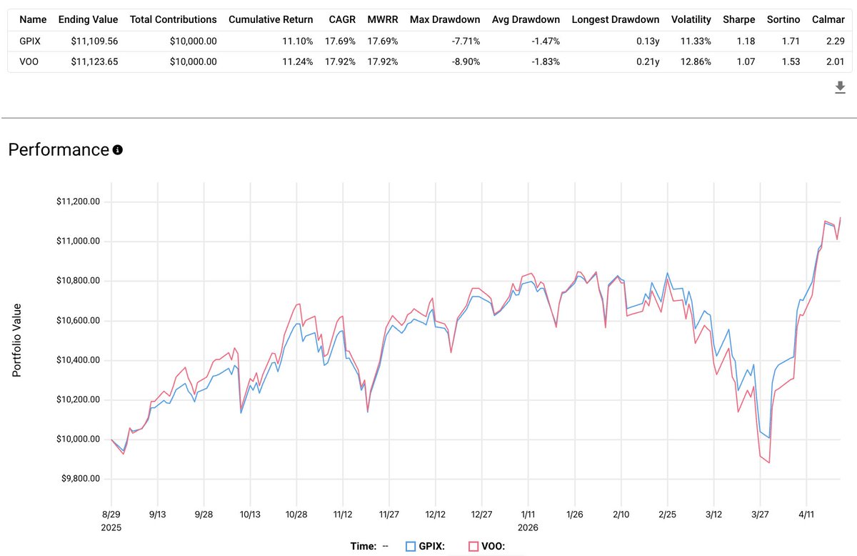Download the metrics table via download icon
The image size is (857, 556).
coord(840,87)
